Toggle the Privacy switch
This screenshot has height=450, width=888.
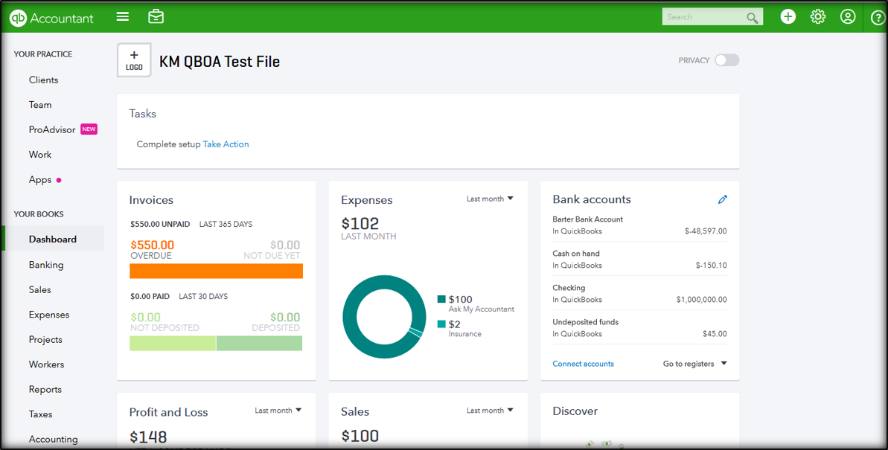click(x=726, y=60)
